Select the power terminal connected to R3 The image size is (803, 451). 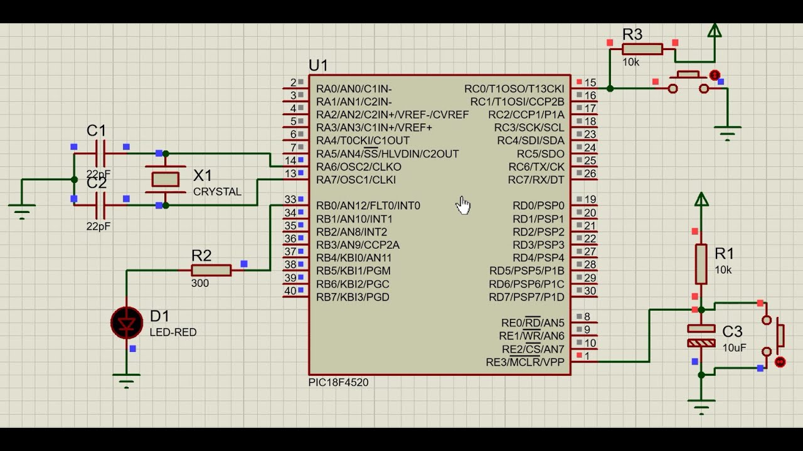[715, 30]
